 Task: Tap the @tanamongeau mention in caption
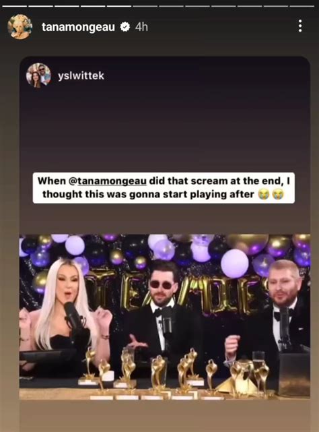pos(107,181)
